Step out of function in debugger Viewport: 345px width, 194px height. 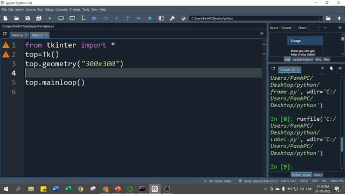pyautogui.click(x=128, y=18)
